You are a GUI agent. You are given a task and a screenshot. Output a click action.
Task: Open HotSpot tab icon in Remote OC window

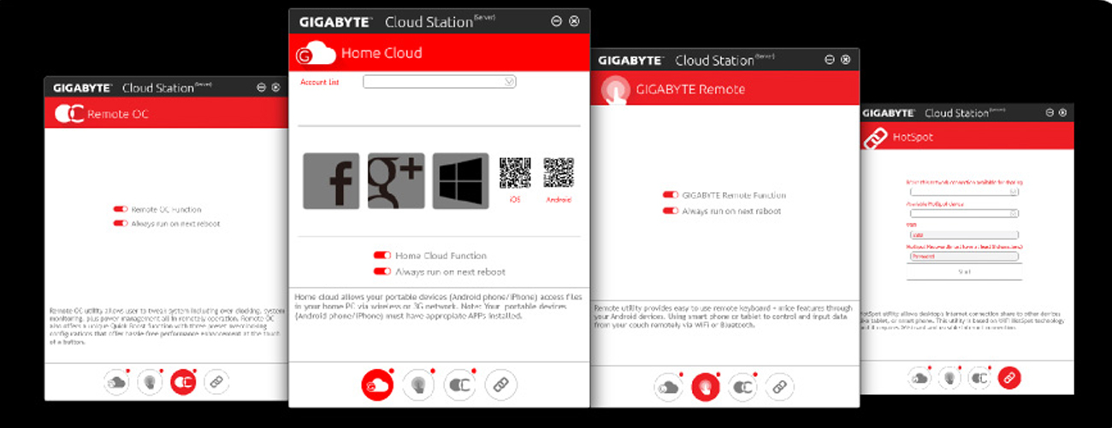coord(216,382)
